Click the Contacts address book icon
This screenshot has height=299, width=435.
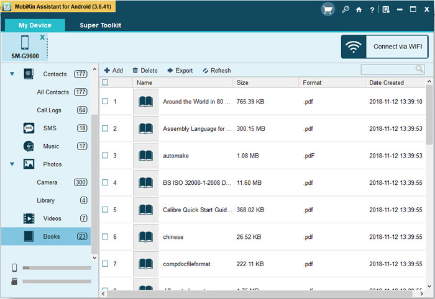pos(29,74)
